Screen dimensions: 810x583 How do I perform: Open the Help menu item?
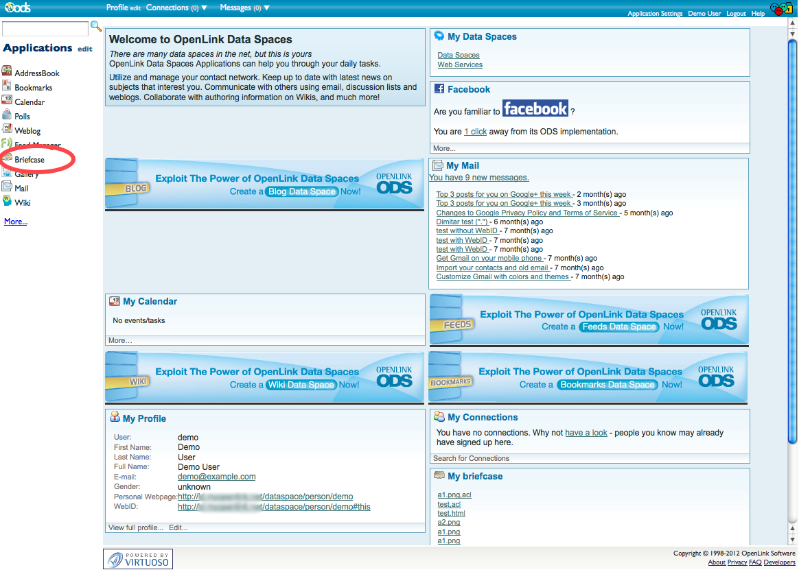(x=758, y=14)
